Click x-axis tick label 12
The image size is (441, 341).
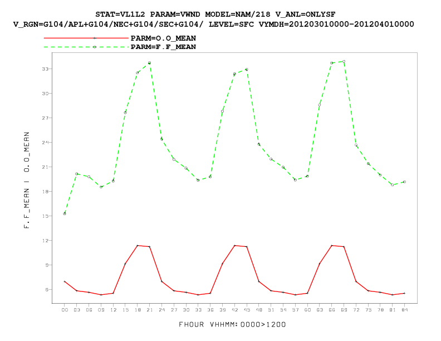point(114,310)
